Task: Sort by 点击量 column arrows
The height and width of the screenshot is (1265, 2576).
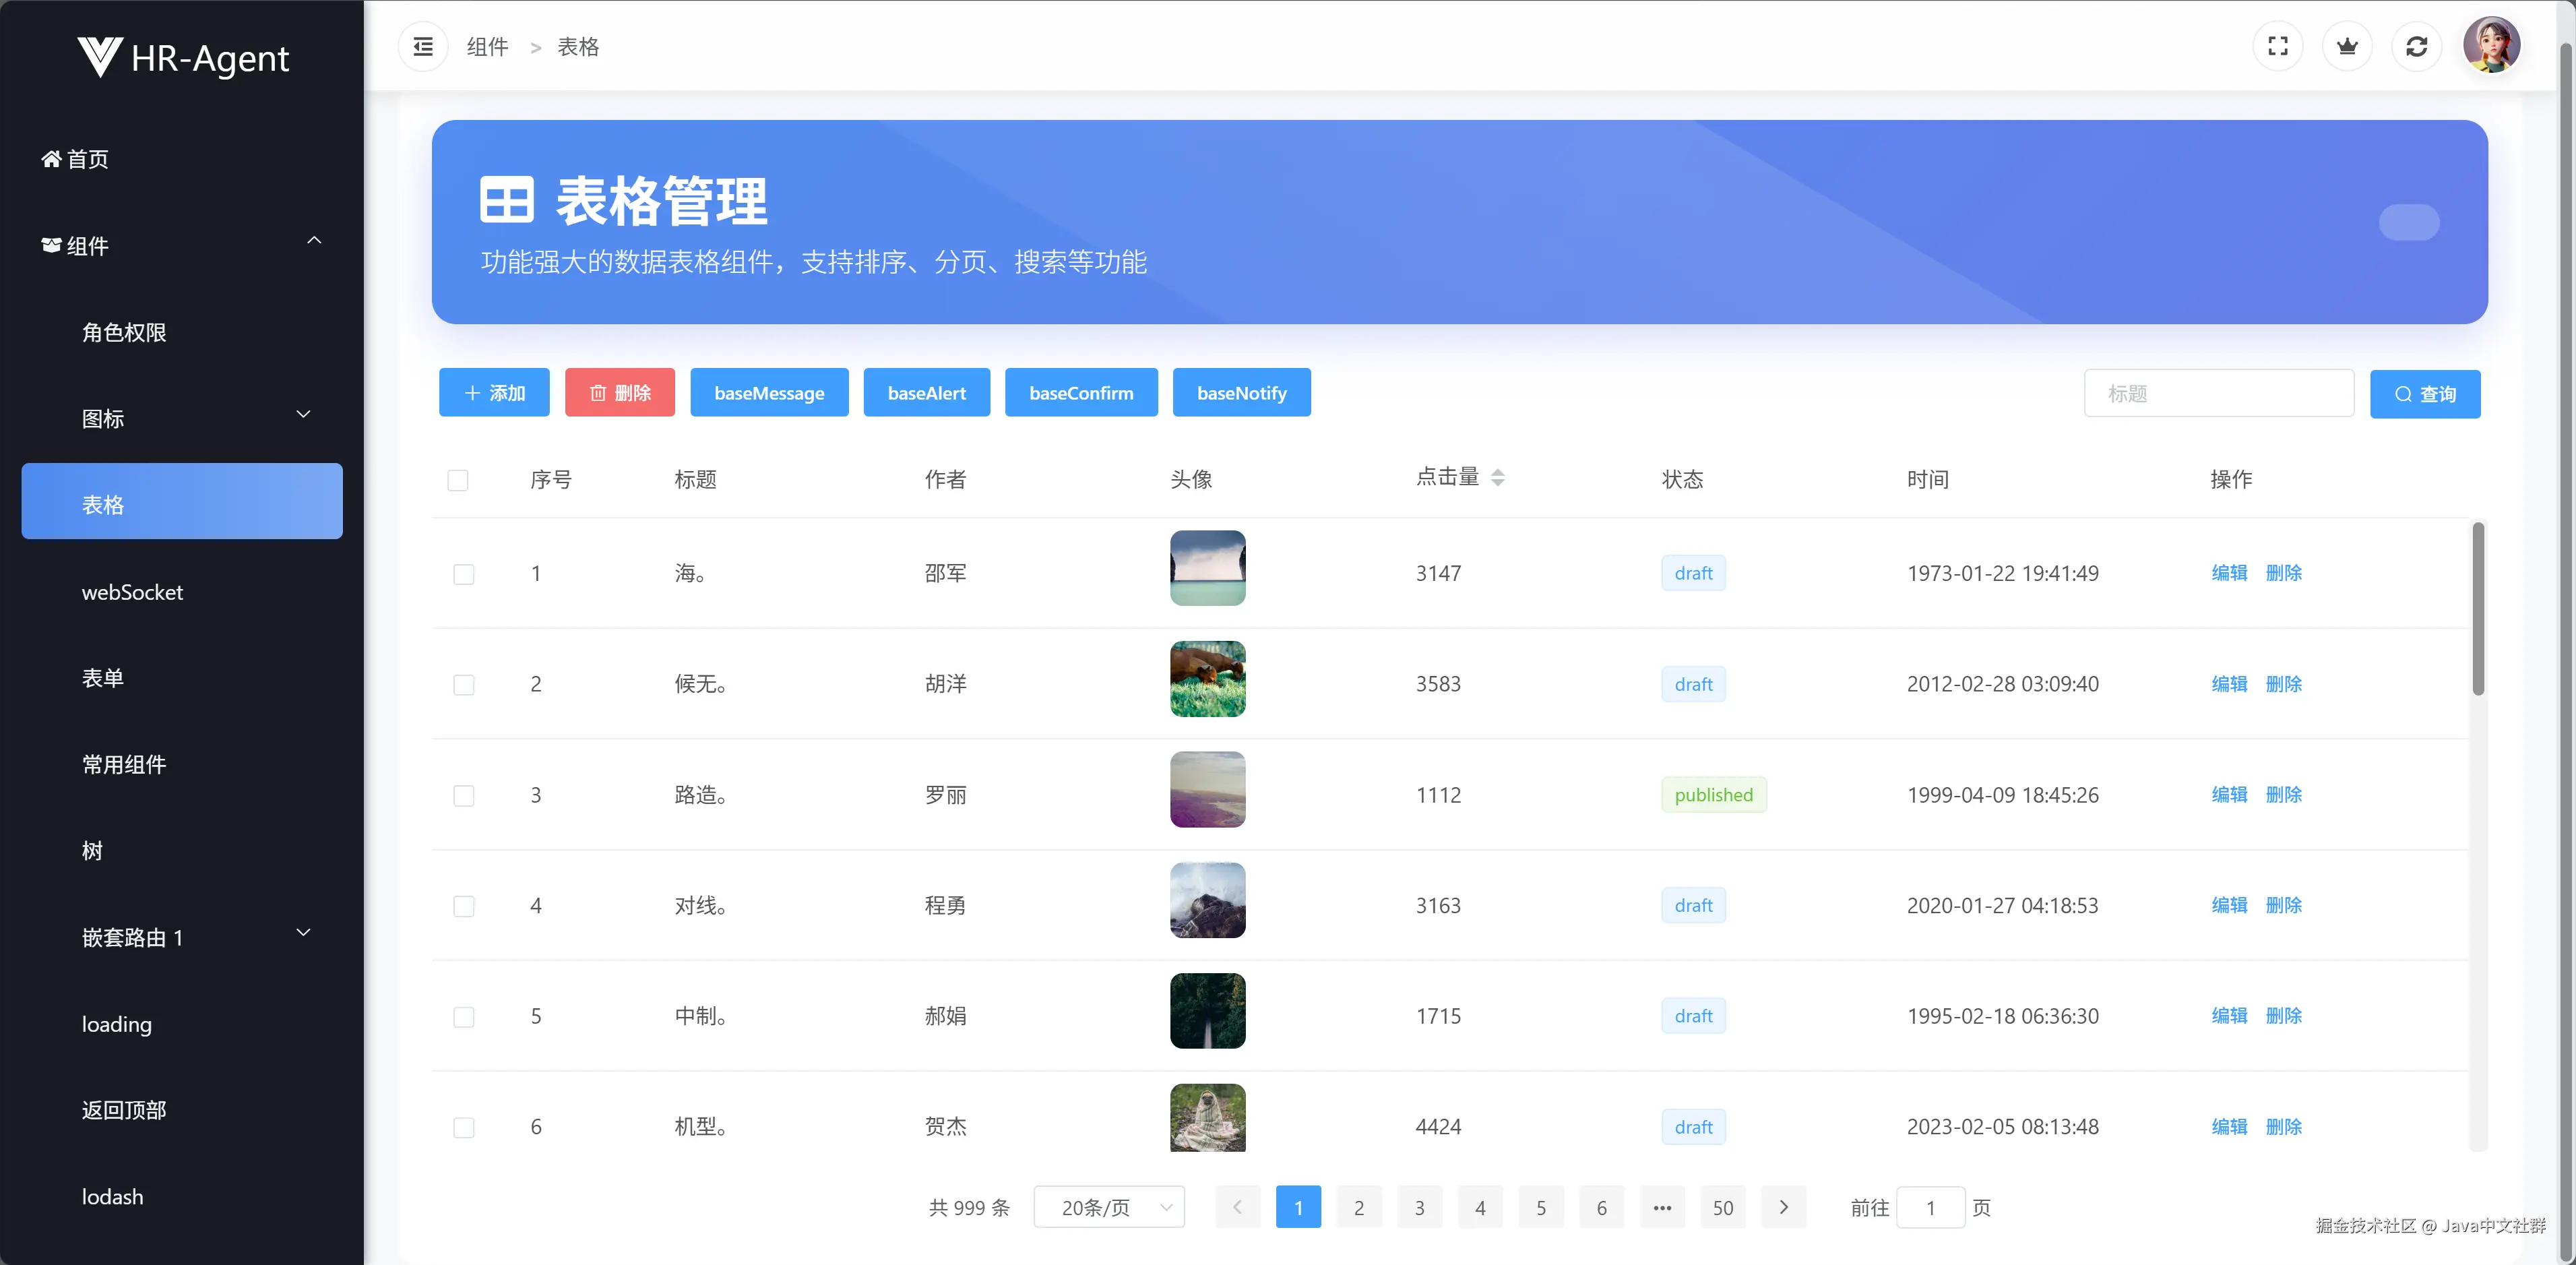Action: pyautogui.click(x=1497, y=478)
